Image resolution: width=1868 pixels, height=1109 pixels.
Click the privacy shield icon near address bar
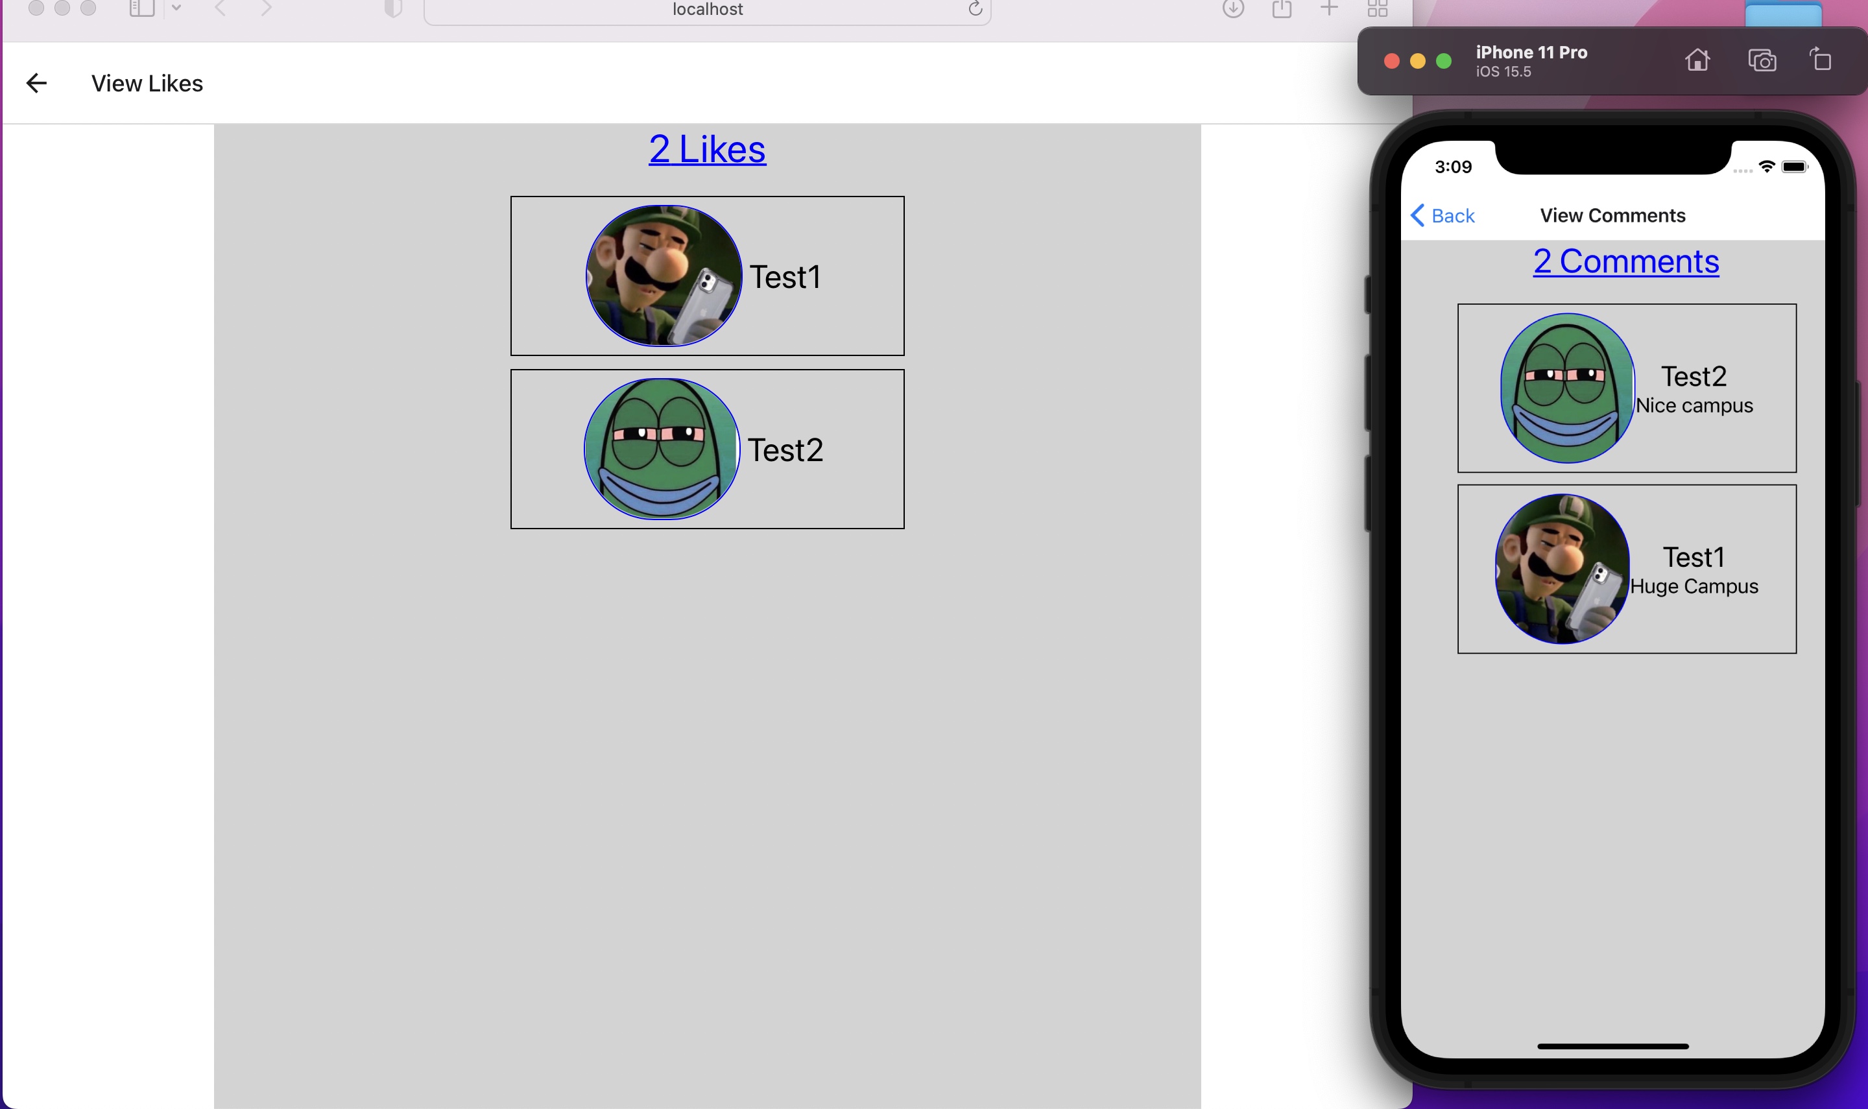tap(394, 10)
